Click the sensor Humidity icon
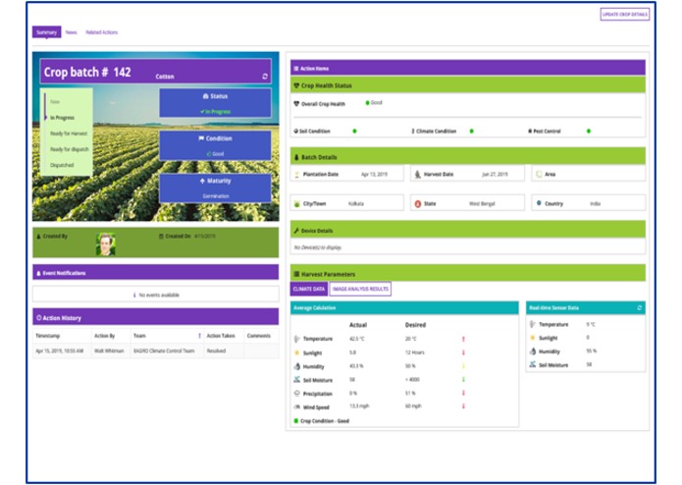The height and width of the screenshot is (485, 682). 533,351
